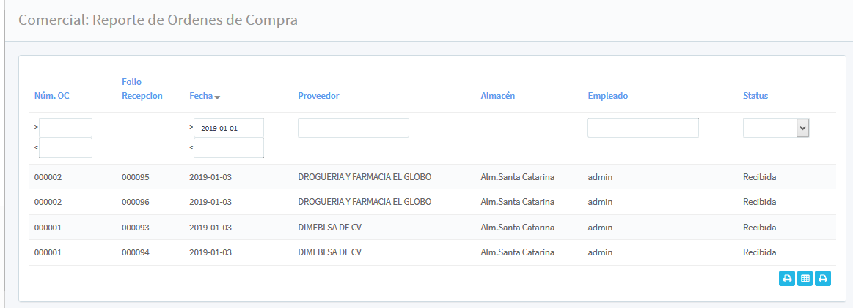Sort table by Proveedor header
Image resolution: width=853 pixels, height=308 pixels.
(x=318, y=96)
